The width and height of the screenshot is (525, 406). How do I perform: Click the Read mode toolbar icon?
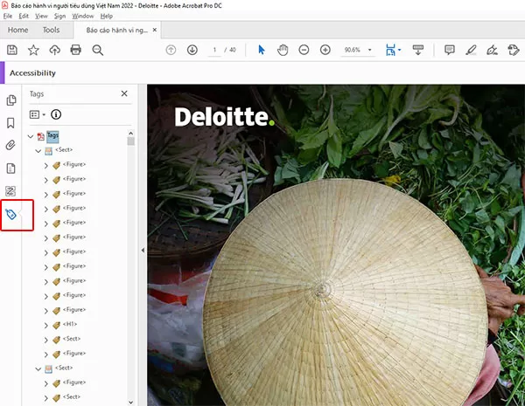(418, 50)
